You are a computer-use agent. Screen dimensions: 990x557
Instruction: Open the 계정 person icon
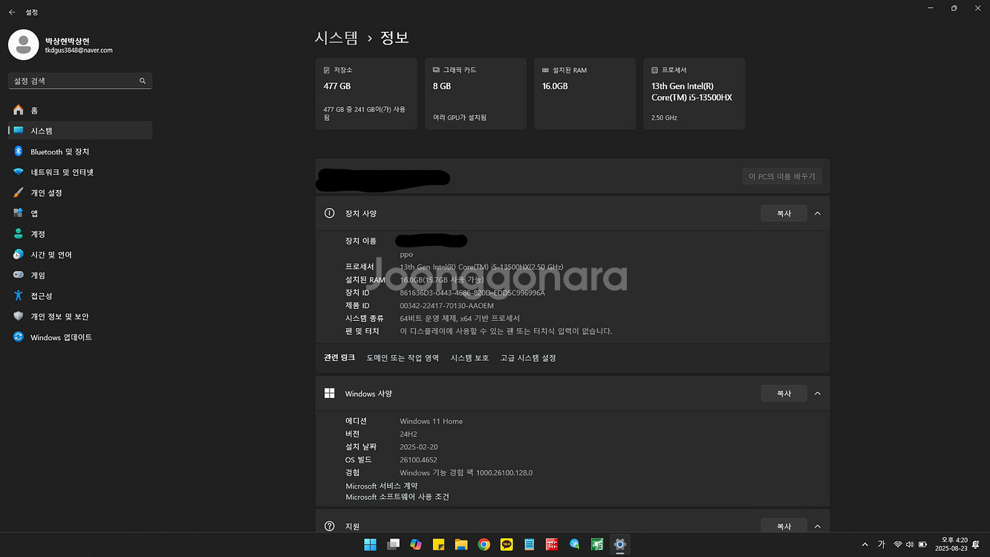[19, 234]
